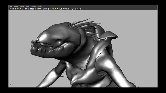Toggle the Field Chart display
Viewport: 166px width, 93px height.
click(x=36, y=9)
